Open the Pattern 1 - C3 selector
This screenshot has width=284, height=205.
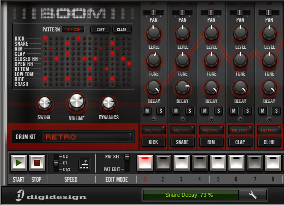(73, 29)
